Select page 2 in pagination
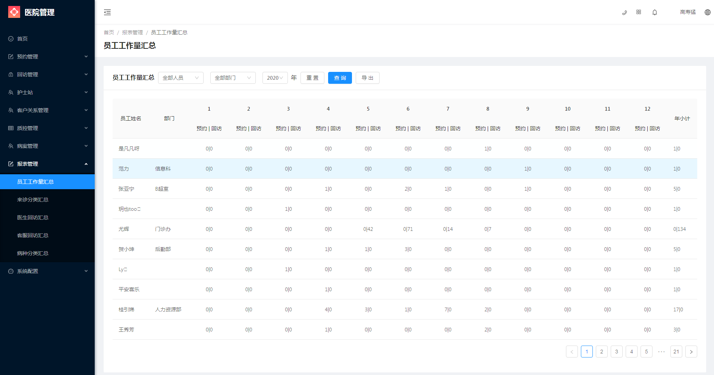Screen dimensions: 714x375 point(602,352)
